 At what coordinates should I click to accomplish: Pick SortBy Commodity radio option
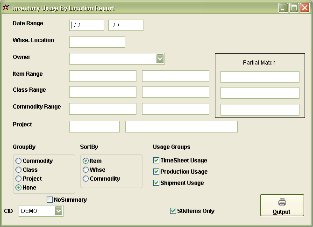tap(86, 179)
